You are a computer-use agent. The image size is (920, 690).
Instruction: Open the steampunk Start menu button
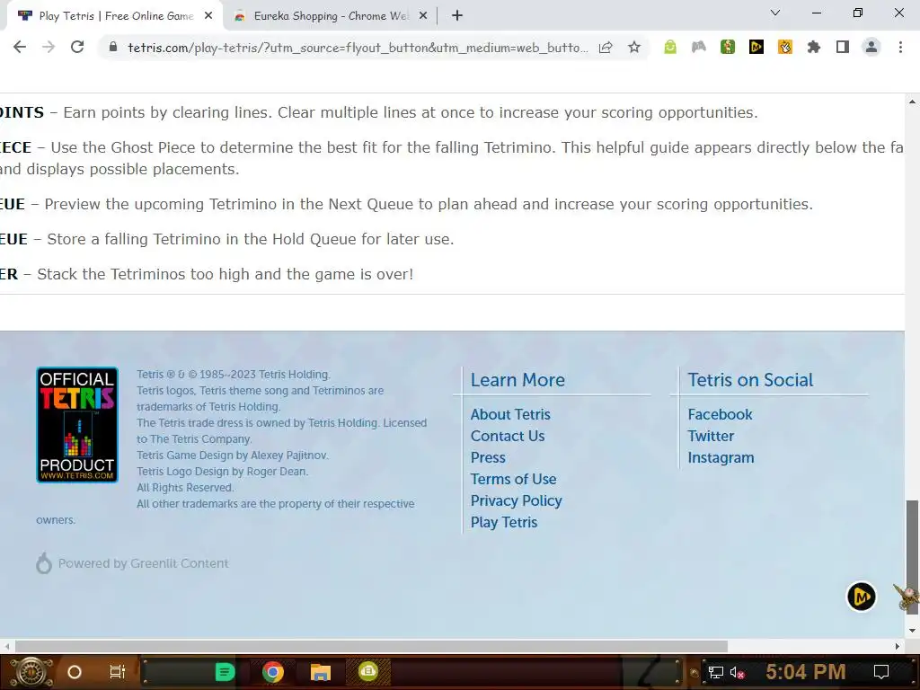coord(31,672)
